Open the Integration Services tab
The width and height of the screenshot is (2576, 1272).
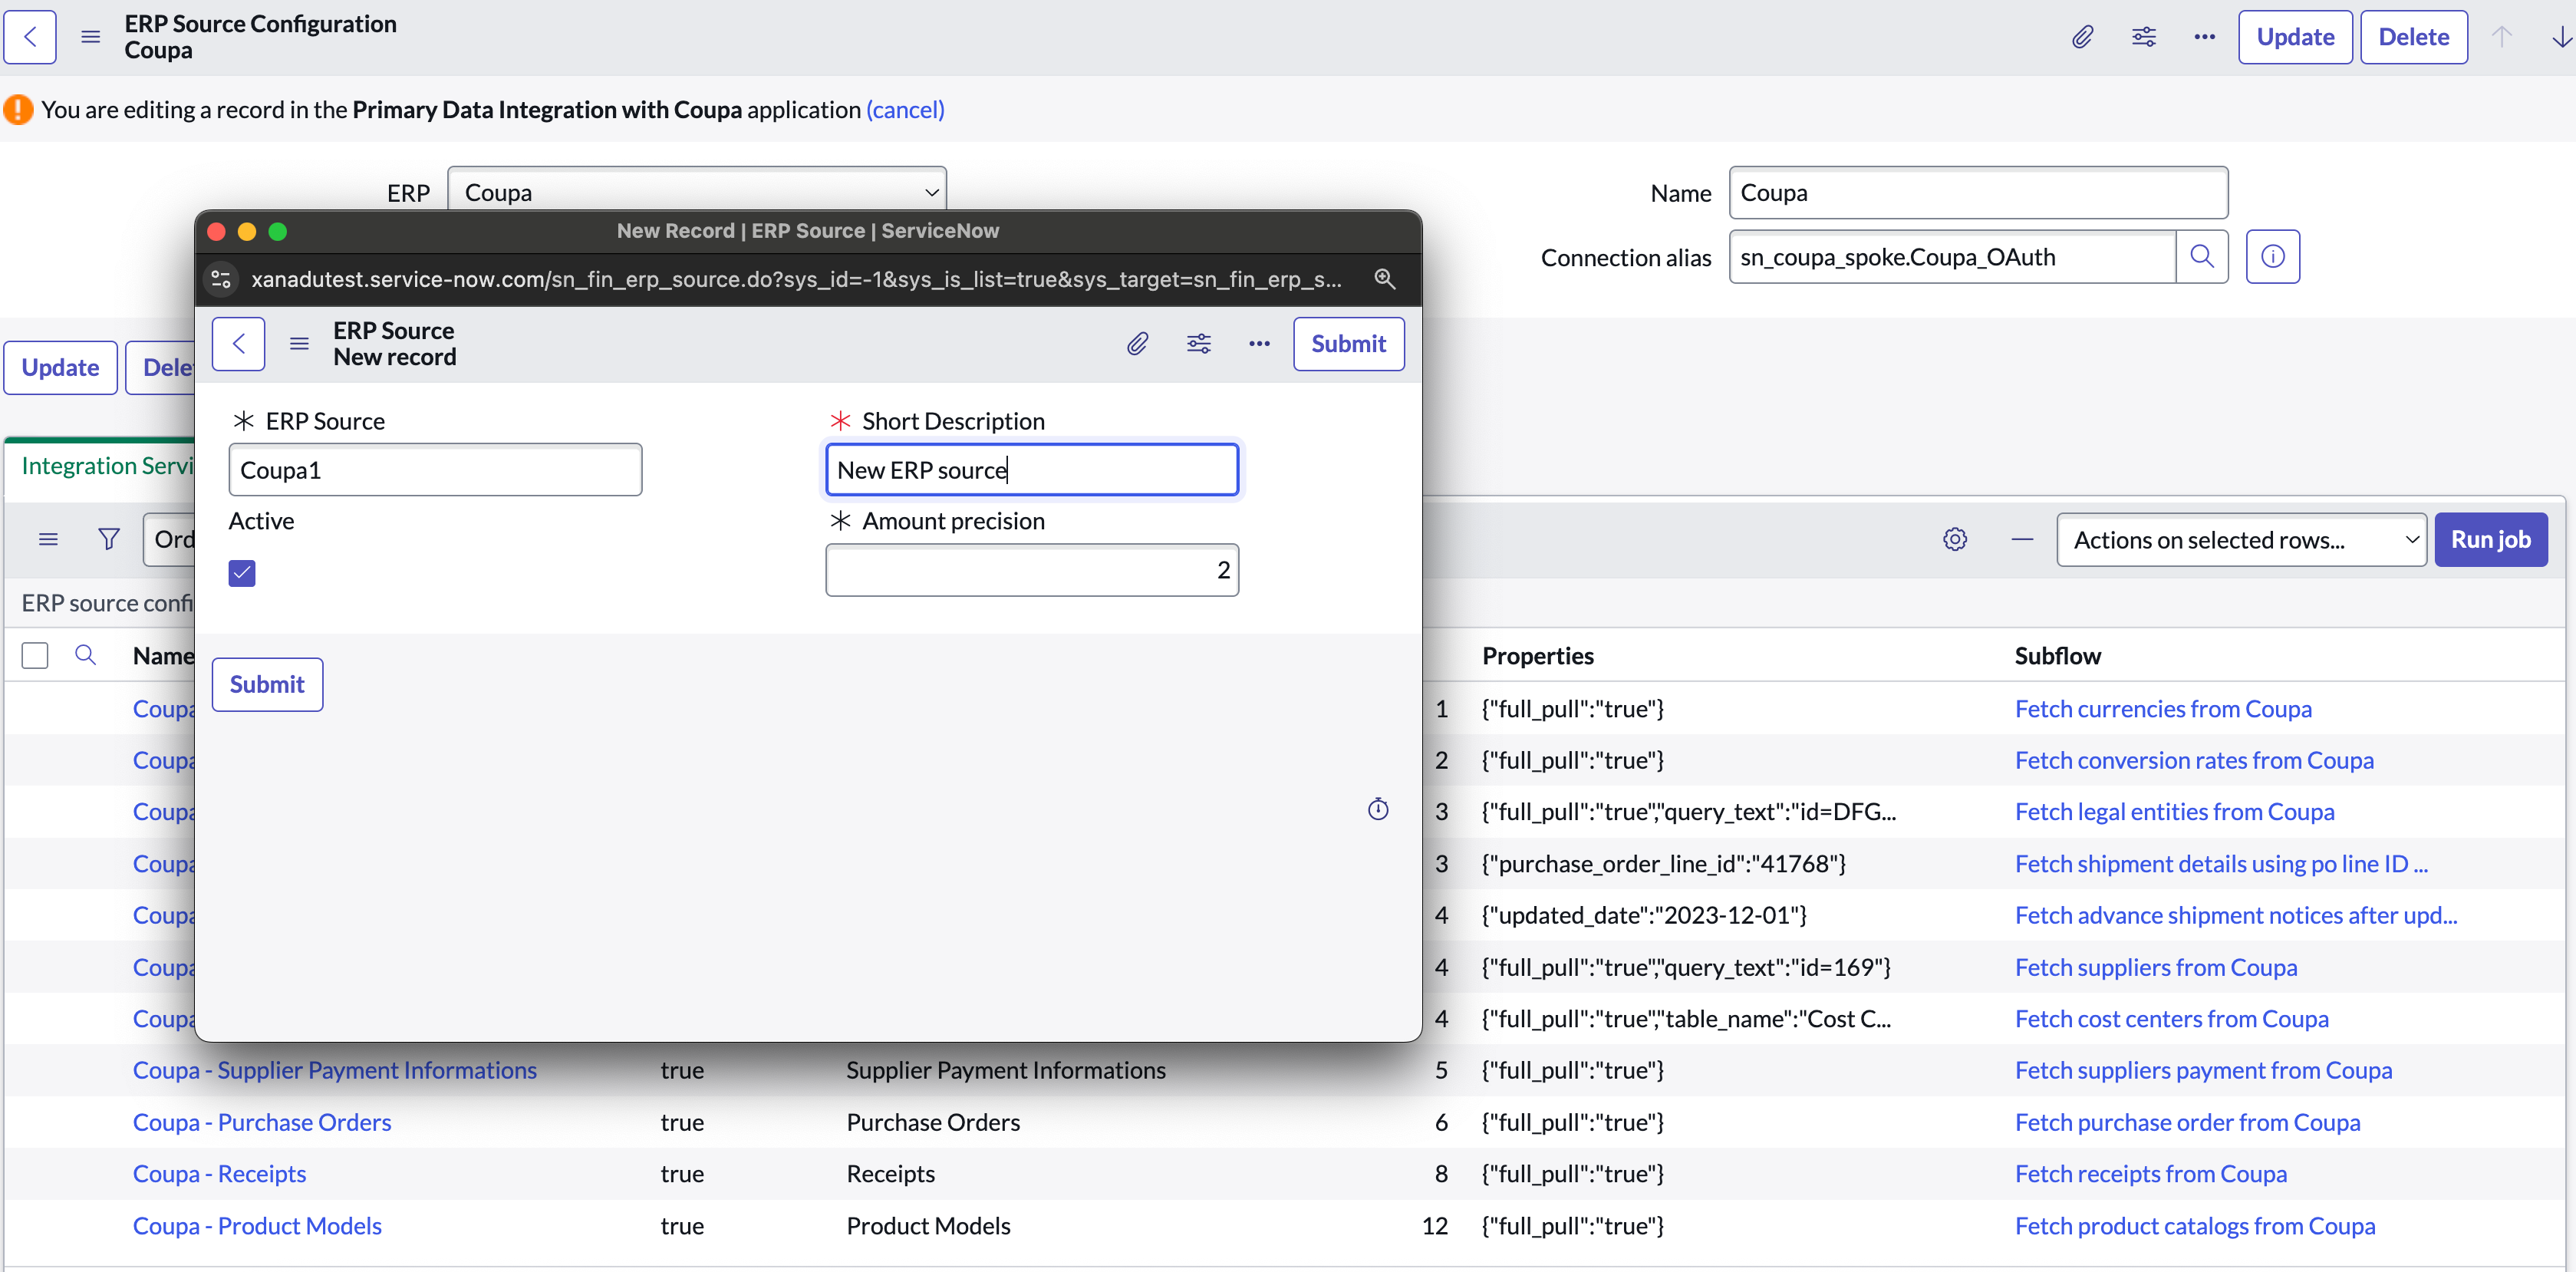pos(108,466)
